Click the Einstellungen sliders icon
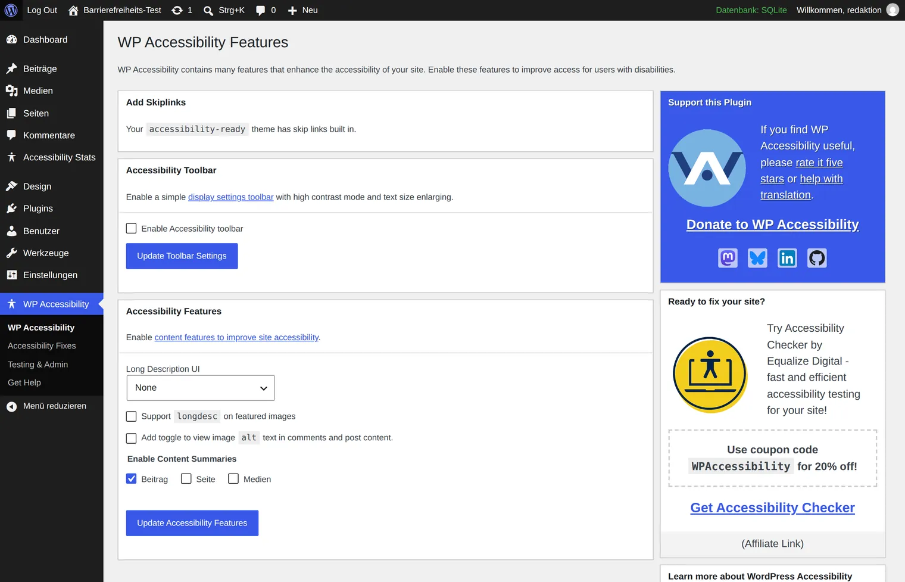Viewport: 905px width, 582px height. pyautogui.click(x=11, y=275)
